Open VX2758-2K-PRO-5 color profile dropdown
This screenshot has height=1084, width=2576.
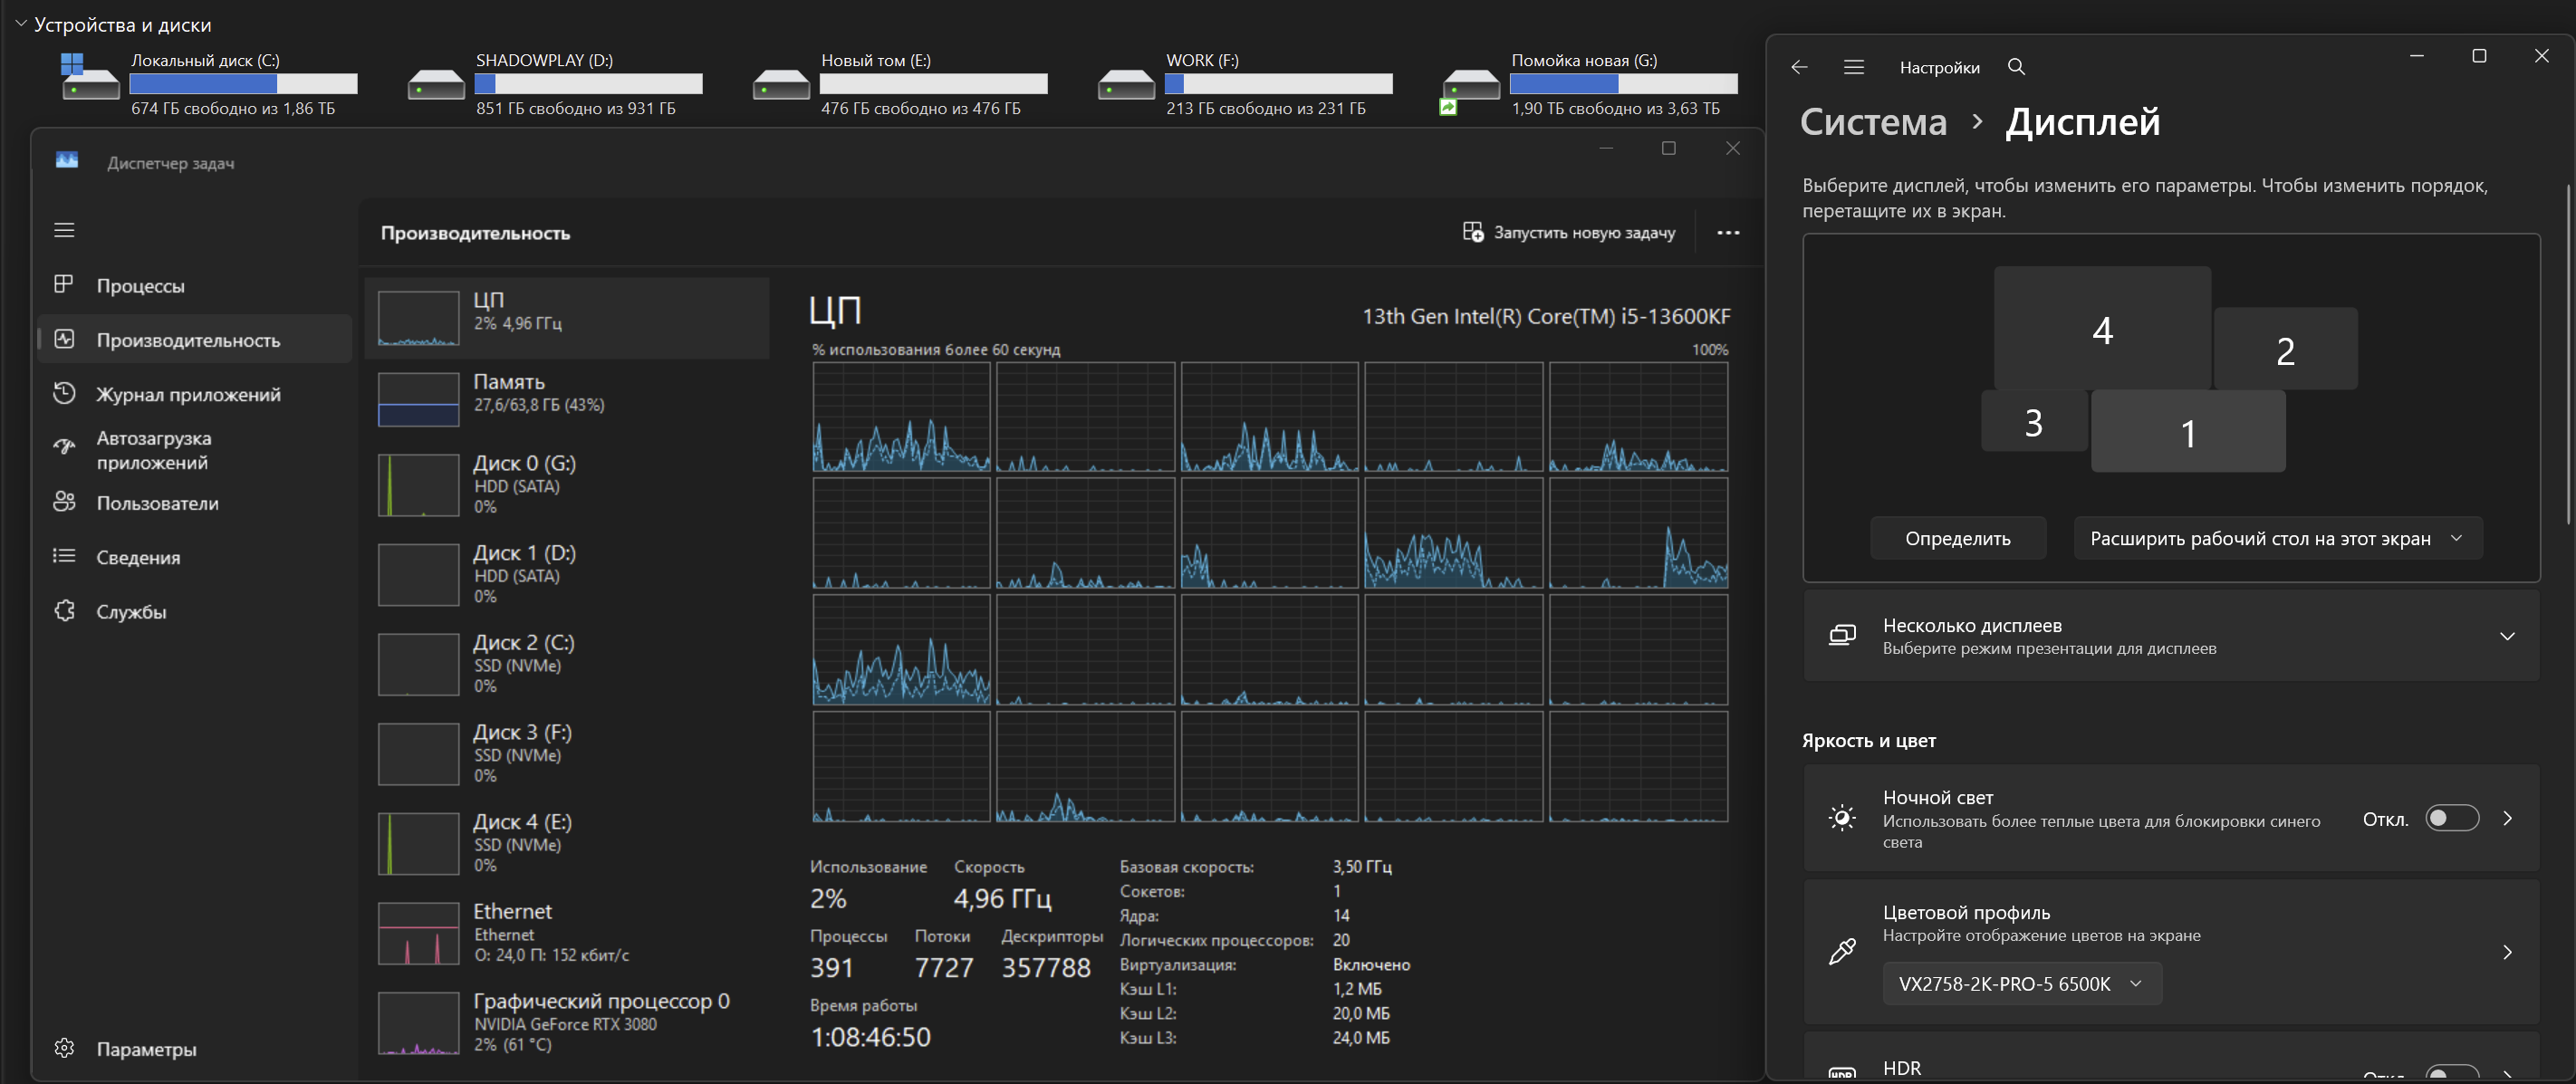tap(2021, 983)
